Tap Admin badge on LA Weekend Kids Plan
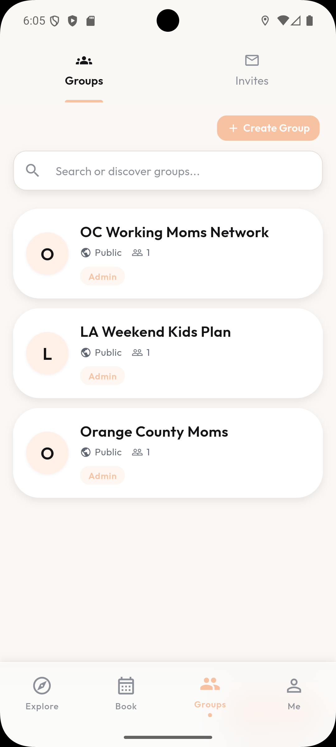This screenshot has width=336, height=747. coord(102,376)
